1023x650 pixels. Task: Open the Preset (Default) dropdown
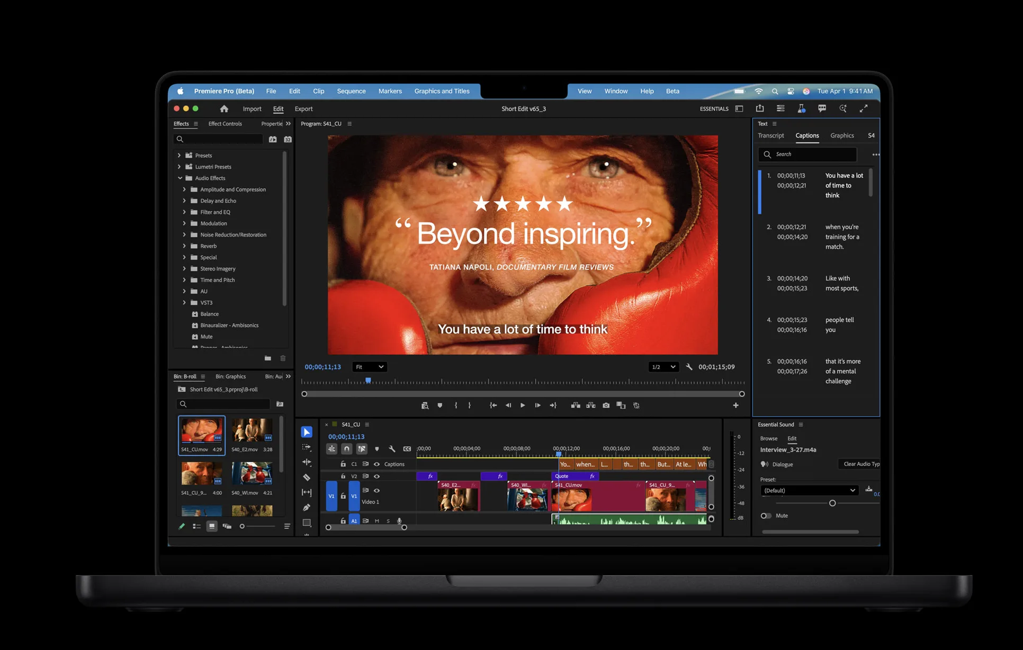[809, 491]
